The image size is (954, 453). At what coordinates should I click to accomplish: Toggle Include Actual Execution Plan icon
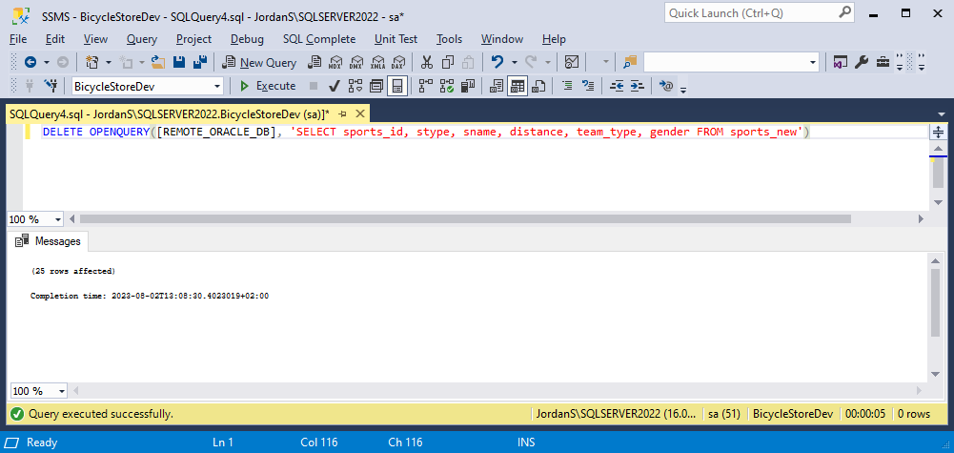tap(426, 86)
